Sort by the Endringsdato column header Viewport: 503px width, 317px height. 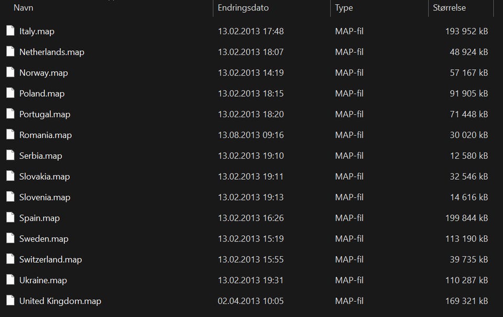[x=243, y=8]
